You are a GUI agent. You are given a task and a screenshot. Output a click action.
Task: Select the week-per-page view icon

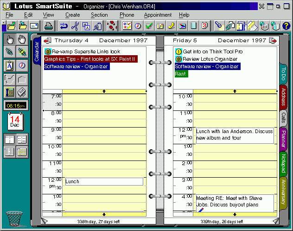[10, 152]
